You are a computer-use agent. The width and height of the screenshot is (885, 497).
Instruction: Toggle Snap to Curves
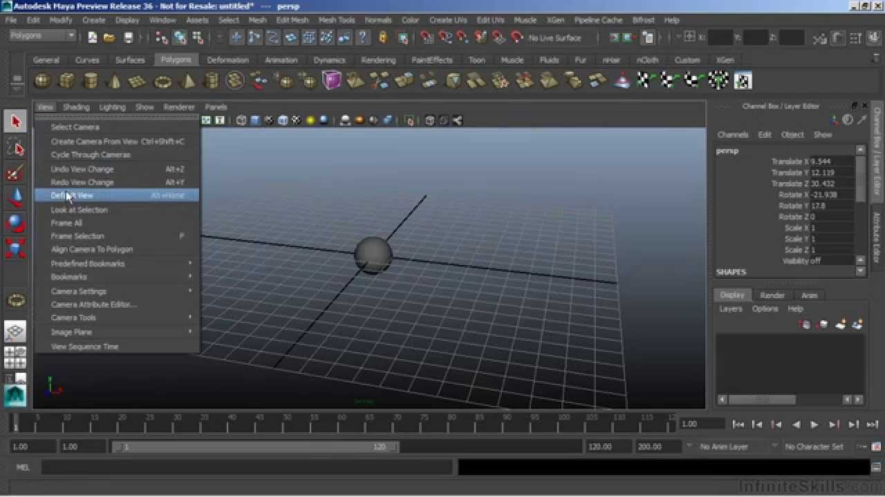pos(446,37)
